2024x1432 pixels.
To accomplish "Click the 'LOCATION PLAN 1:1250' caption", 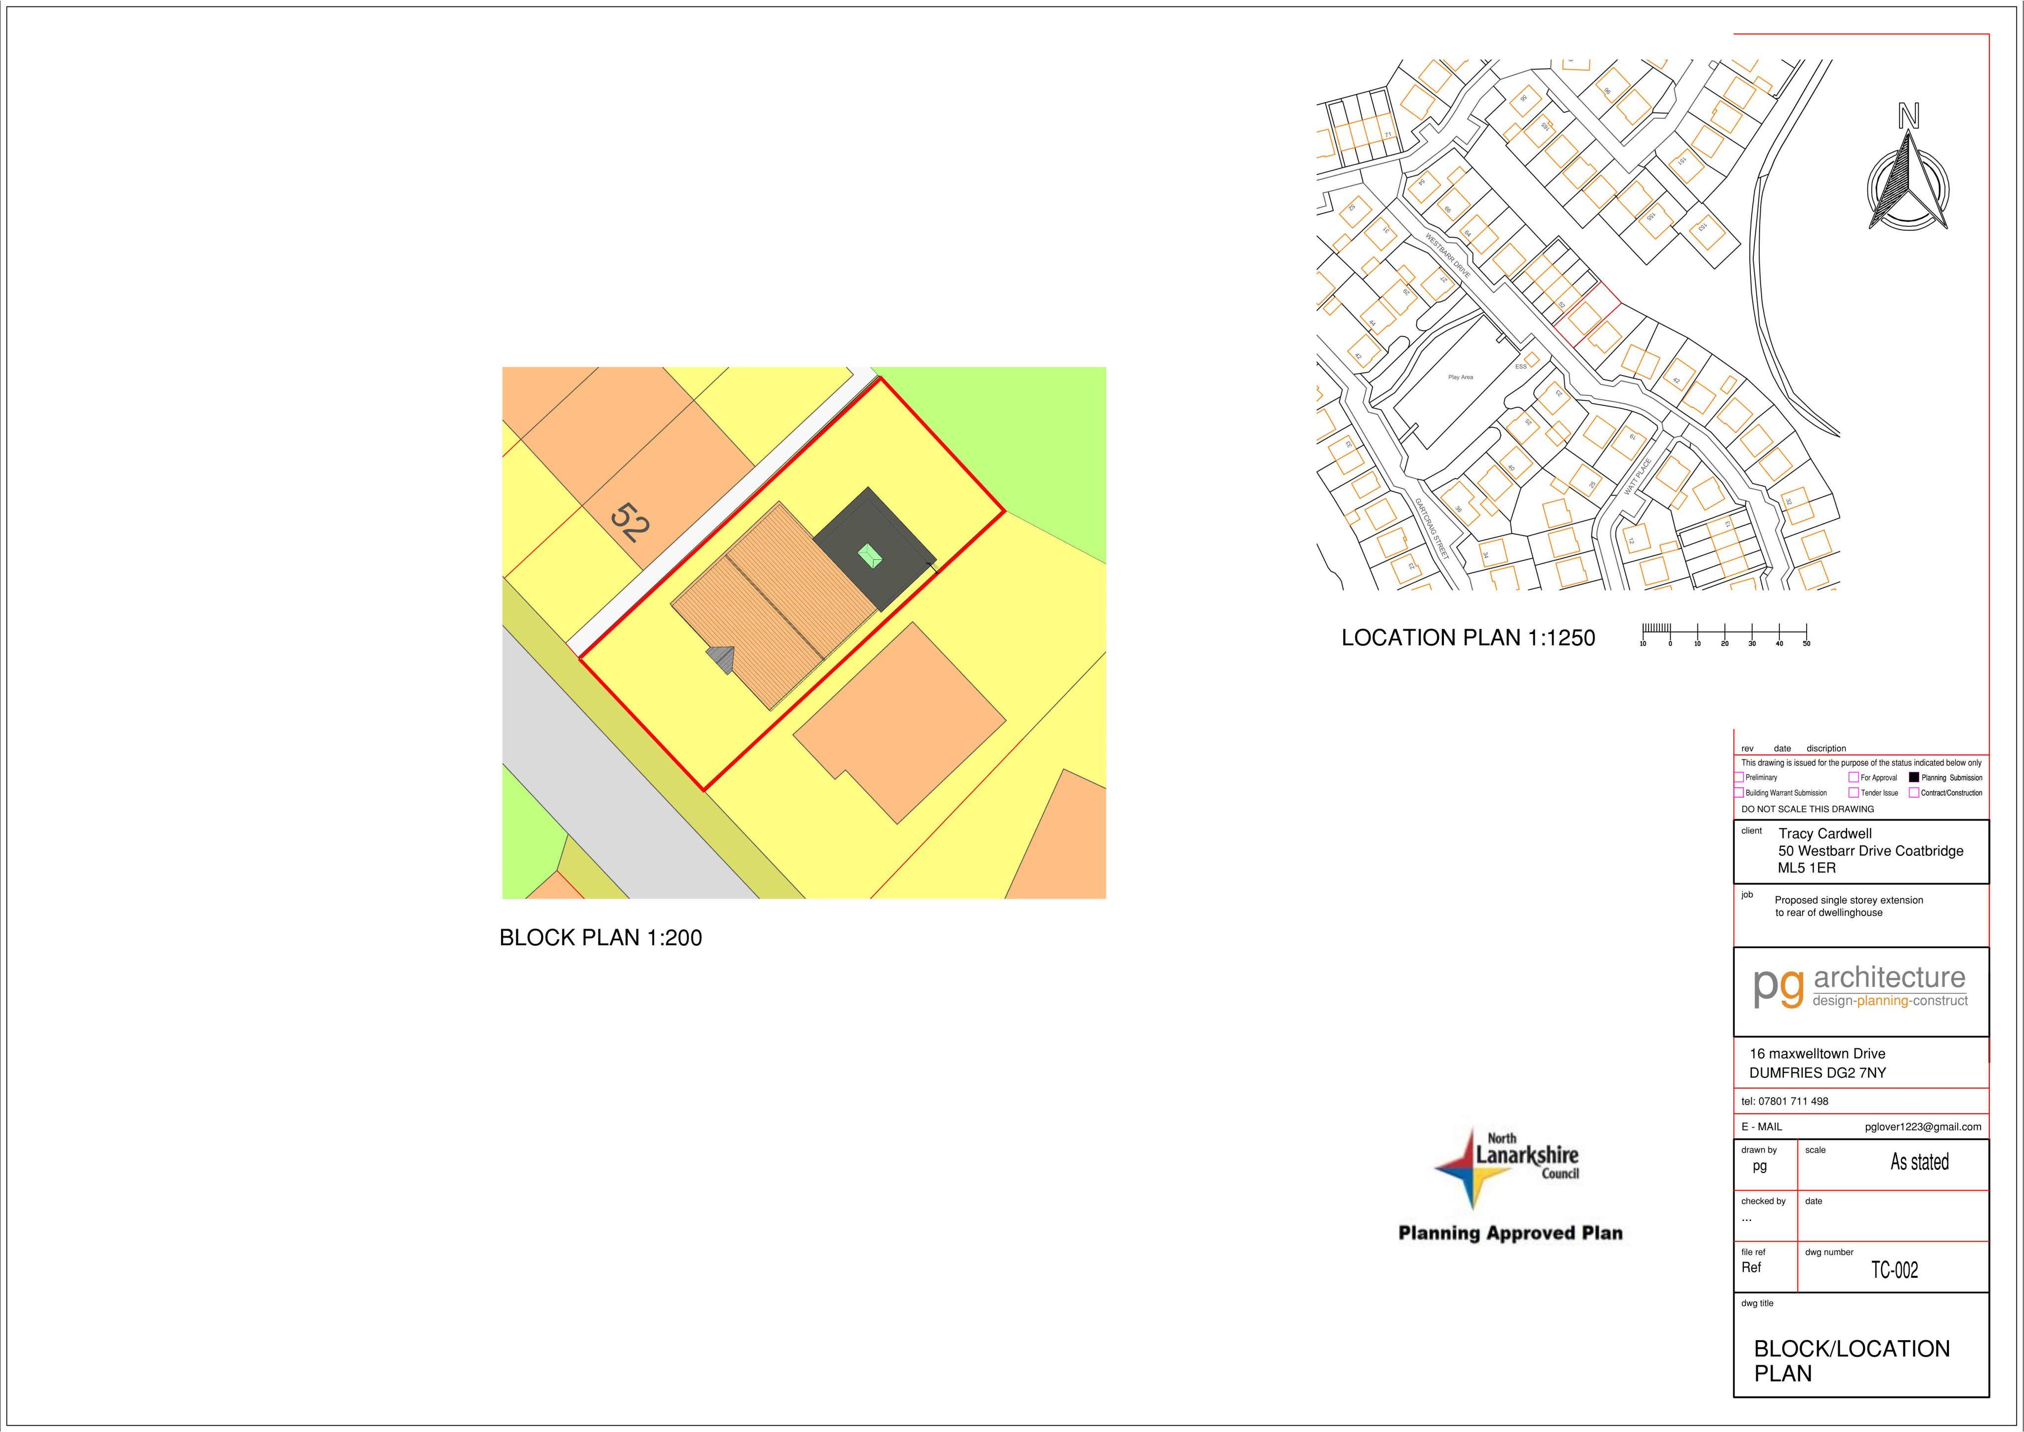I will 1468,637.
